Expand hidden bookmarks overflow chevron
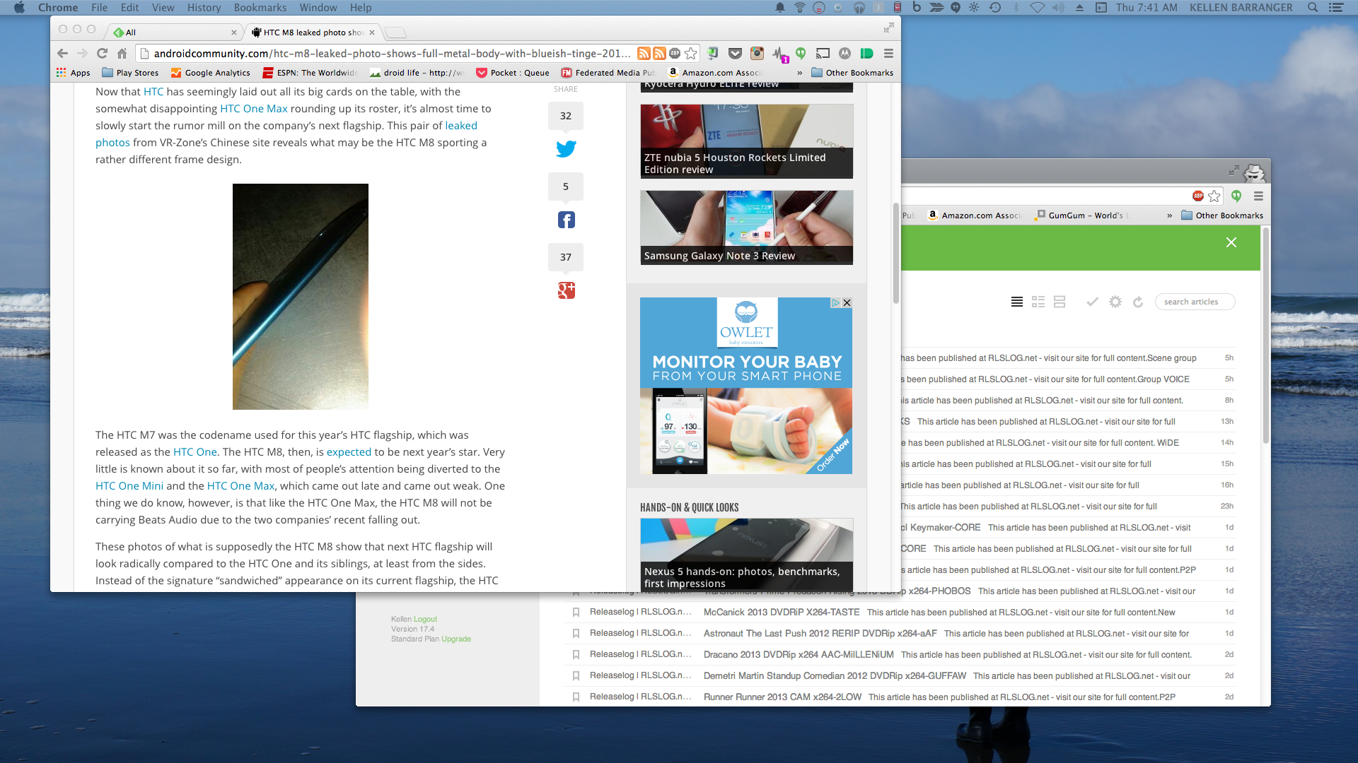 799,73
